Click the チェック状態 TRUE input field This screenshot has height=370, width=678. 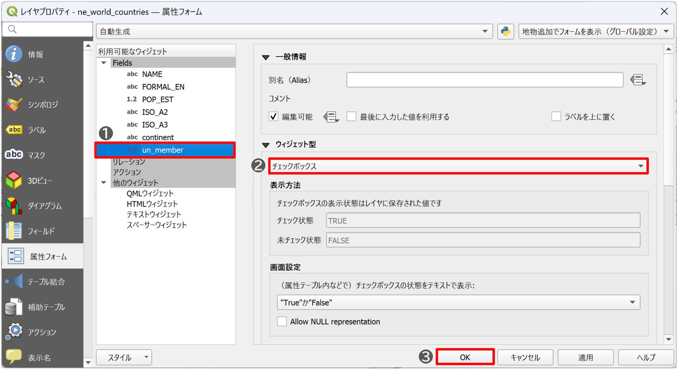[483, 220]
